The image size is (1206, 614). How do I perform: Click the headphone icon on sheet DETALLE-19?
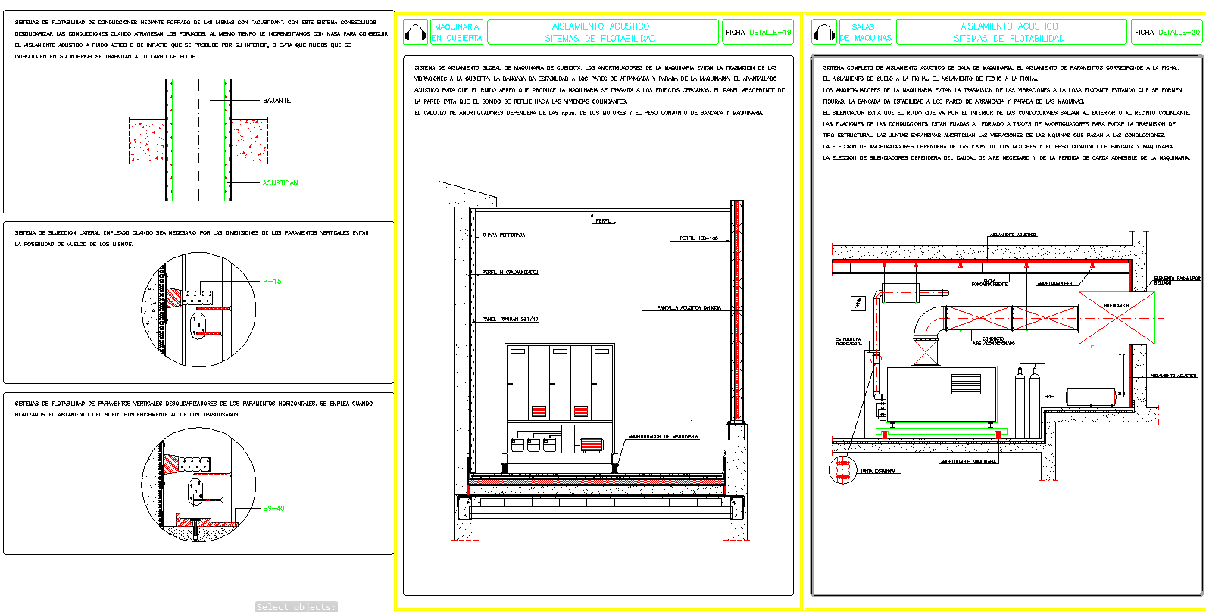point(415,33)
